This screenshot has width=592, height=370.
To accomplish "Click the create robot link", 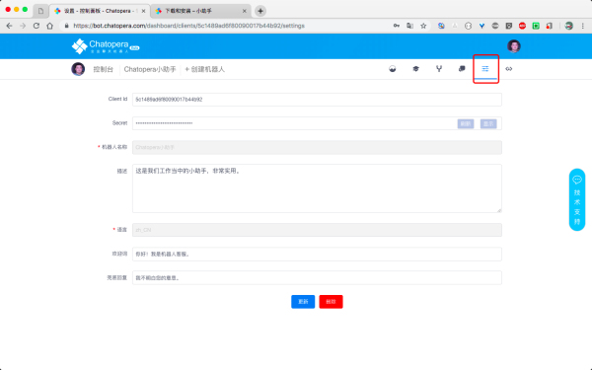I will coord(204,69).
